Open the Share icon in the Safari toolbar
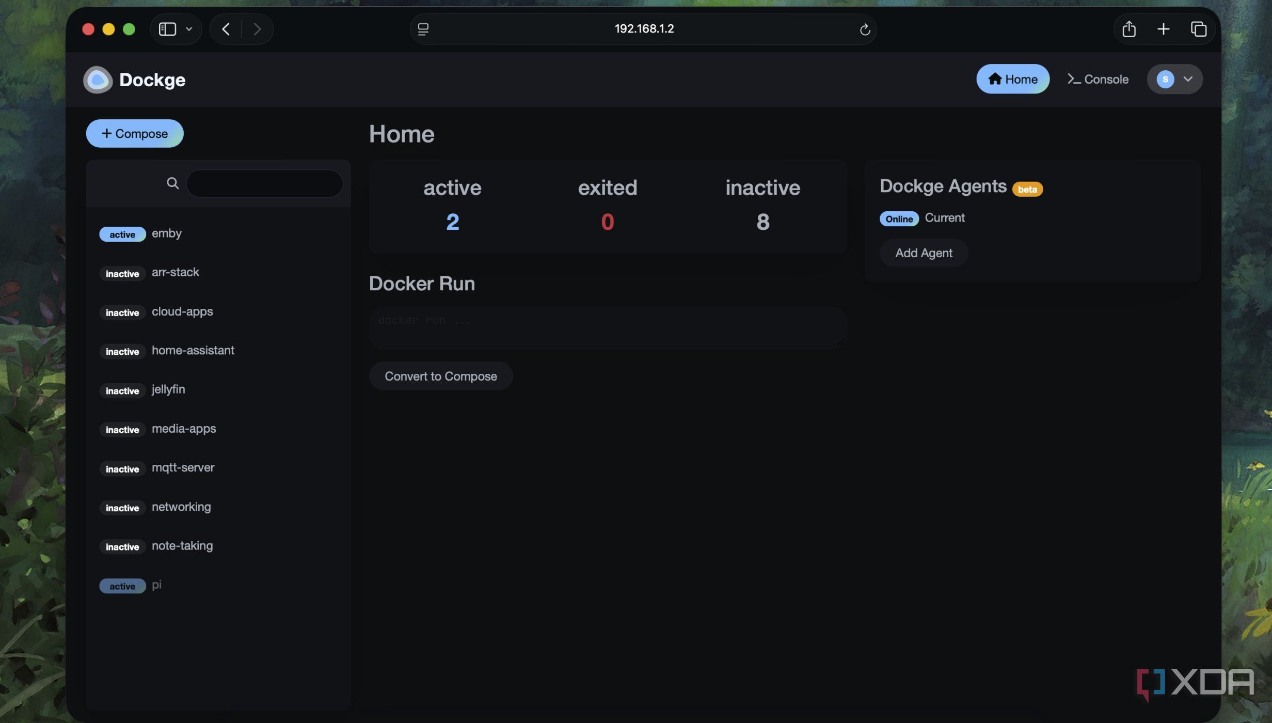The image size is (1272, 723). tap(1129, 29)
